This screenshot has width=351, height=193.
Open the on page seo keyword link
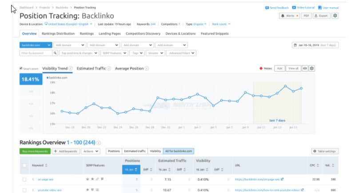(x=45, y=179)
